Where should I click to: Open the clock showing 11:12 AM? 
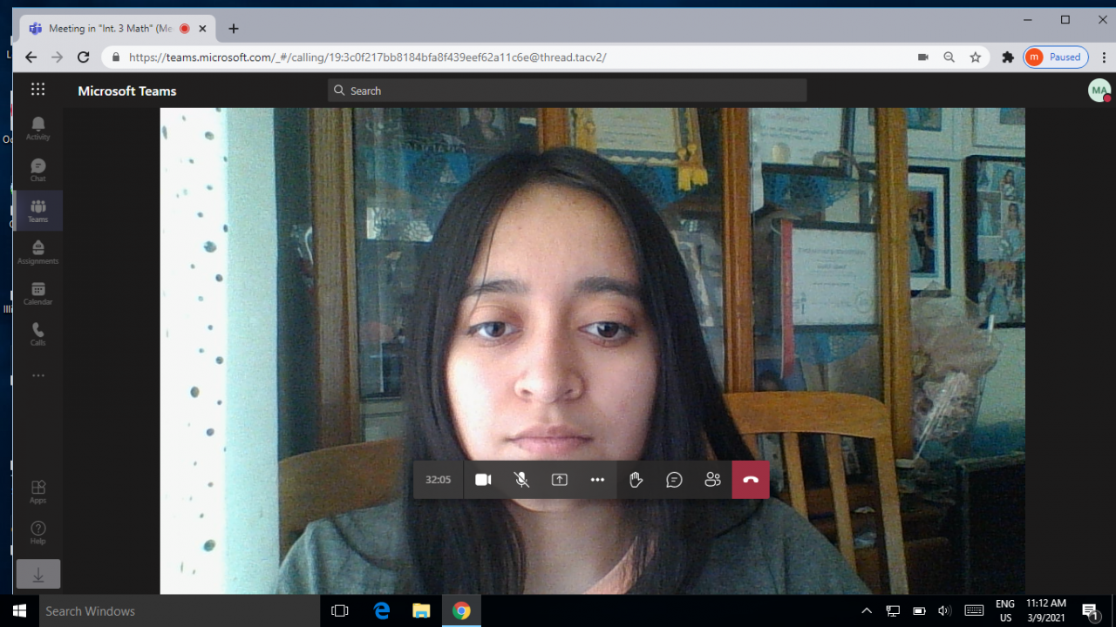[1045, 610]
